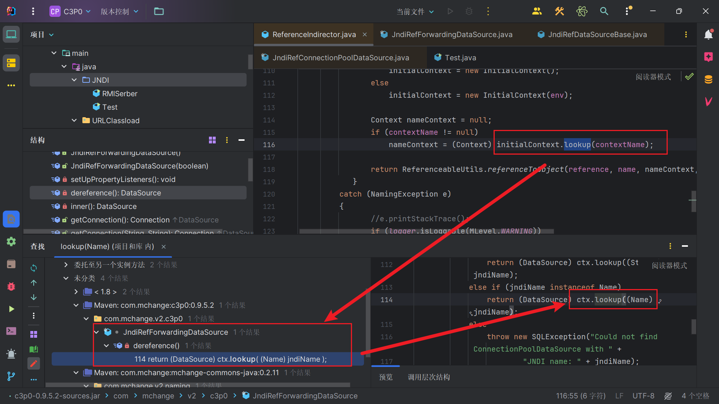Click the Run current file play icon

pos(450,11)
